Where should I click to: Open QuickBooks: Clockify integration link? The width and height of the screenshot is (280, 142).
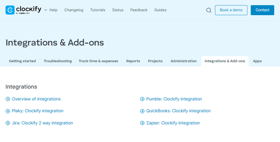point(178,111)
